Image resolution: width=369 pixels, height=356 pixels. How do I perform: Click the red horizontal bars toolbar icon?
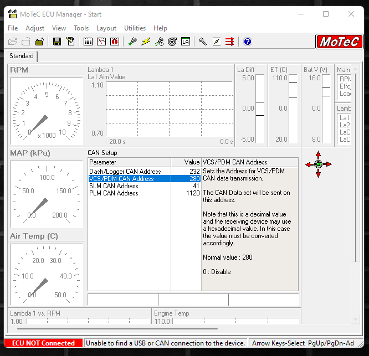[229, 42]
